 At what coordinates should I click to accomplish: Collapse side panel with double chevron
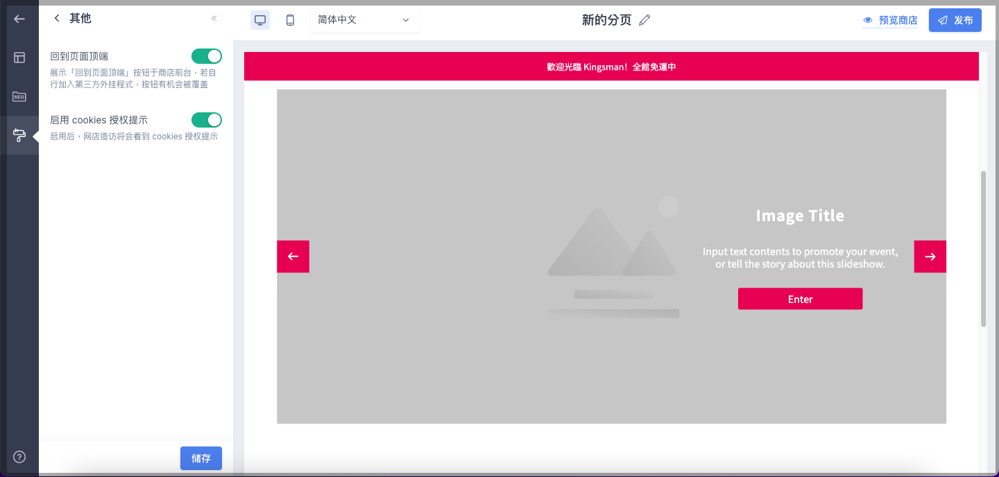[214, 19]
